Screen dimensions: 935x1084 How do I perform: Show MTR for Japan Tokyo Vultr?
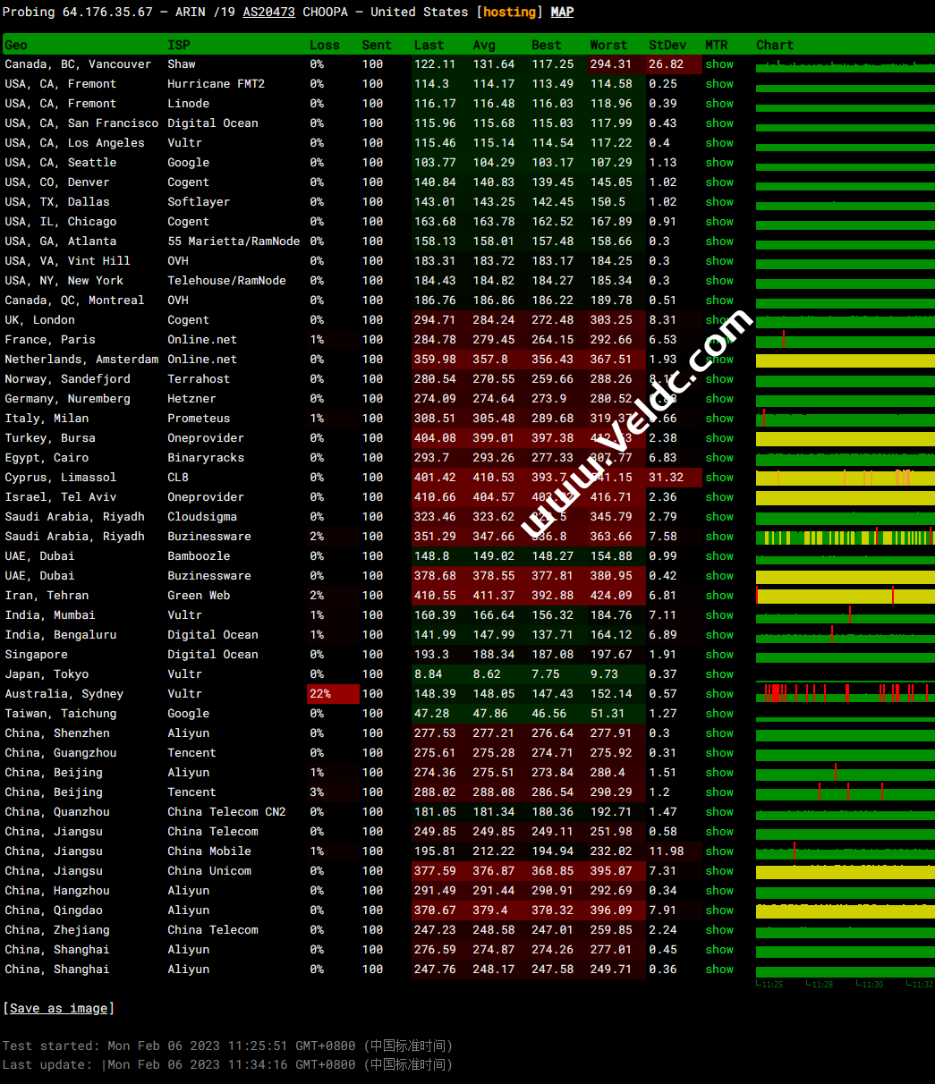tap(718, 674)
